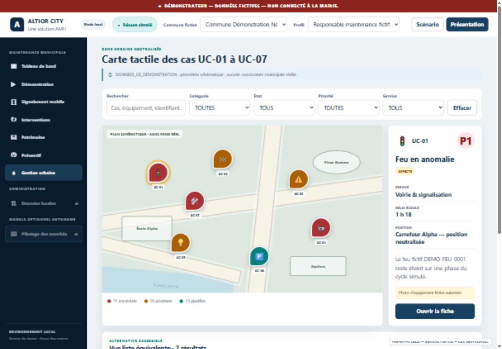Open the Commune fictive dropdown
Viewport: 502px width, 349px height.
243,25
